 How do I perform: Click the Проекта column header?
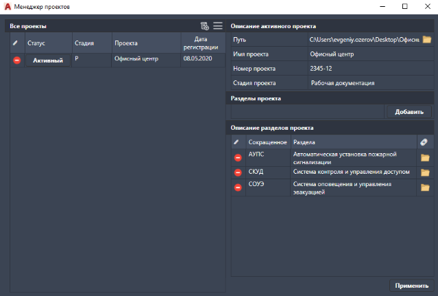[x=147, y=43]
